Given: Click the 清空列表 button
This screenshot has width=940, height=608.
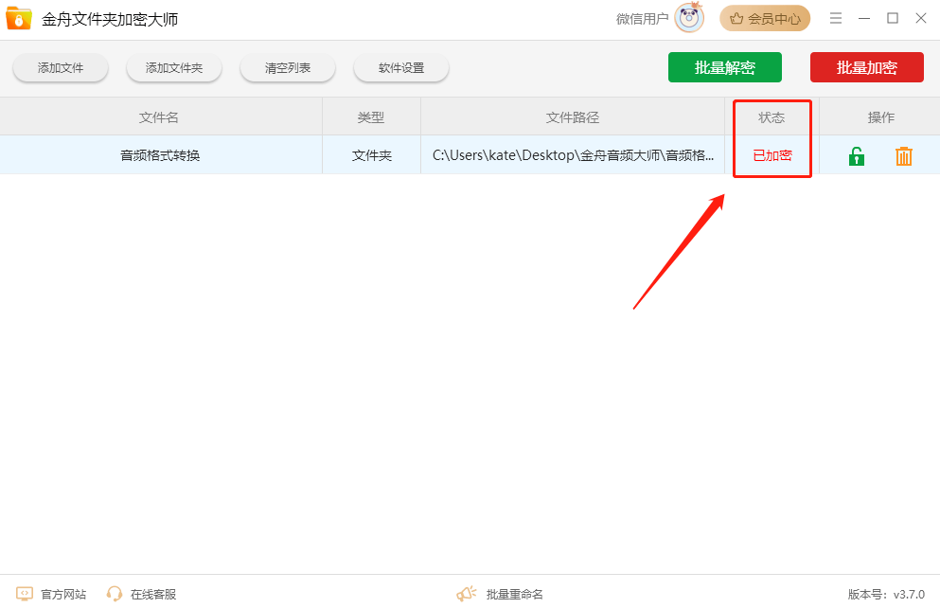Looking at the screenshot, I should pos(288,68).
